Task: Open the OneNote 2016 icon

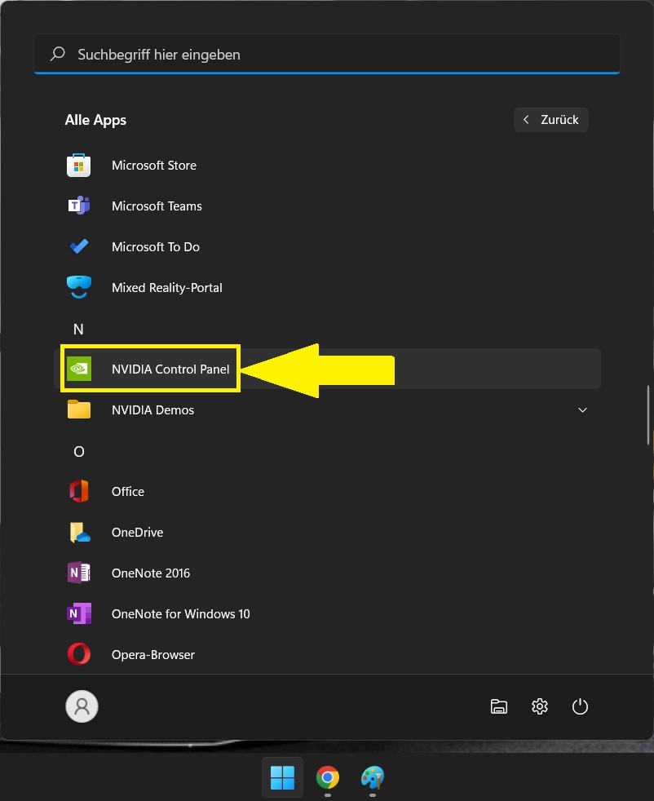Action: 78,573
